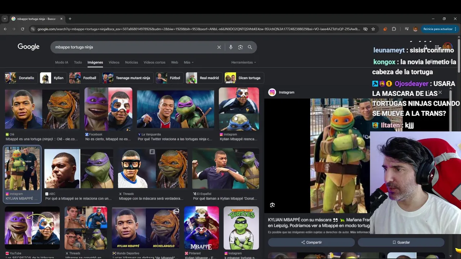This screenshot has height=259, width=461.
Task: Select the Fútbol filter chip
Action: click(x=169, y=78)
